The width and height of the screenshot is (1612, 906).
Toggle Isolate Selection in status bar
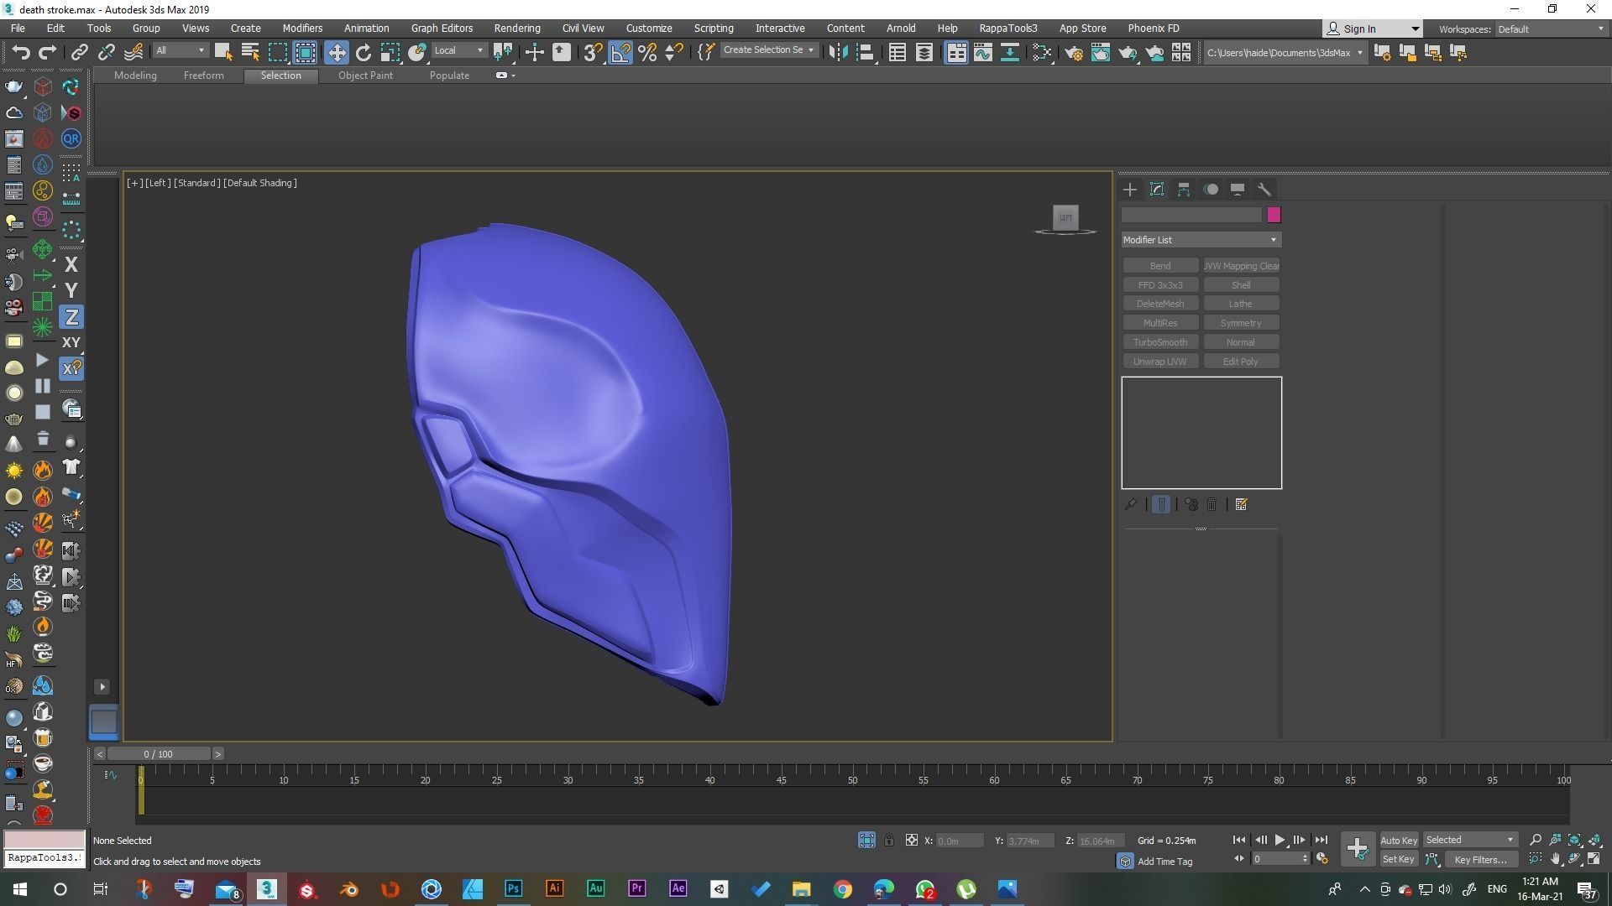coord(867,840)
